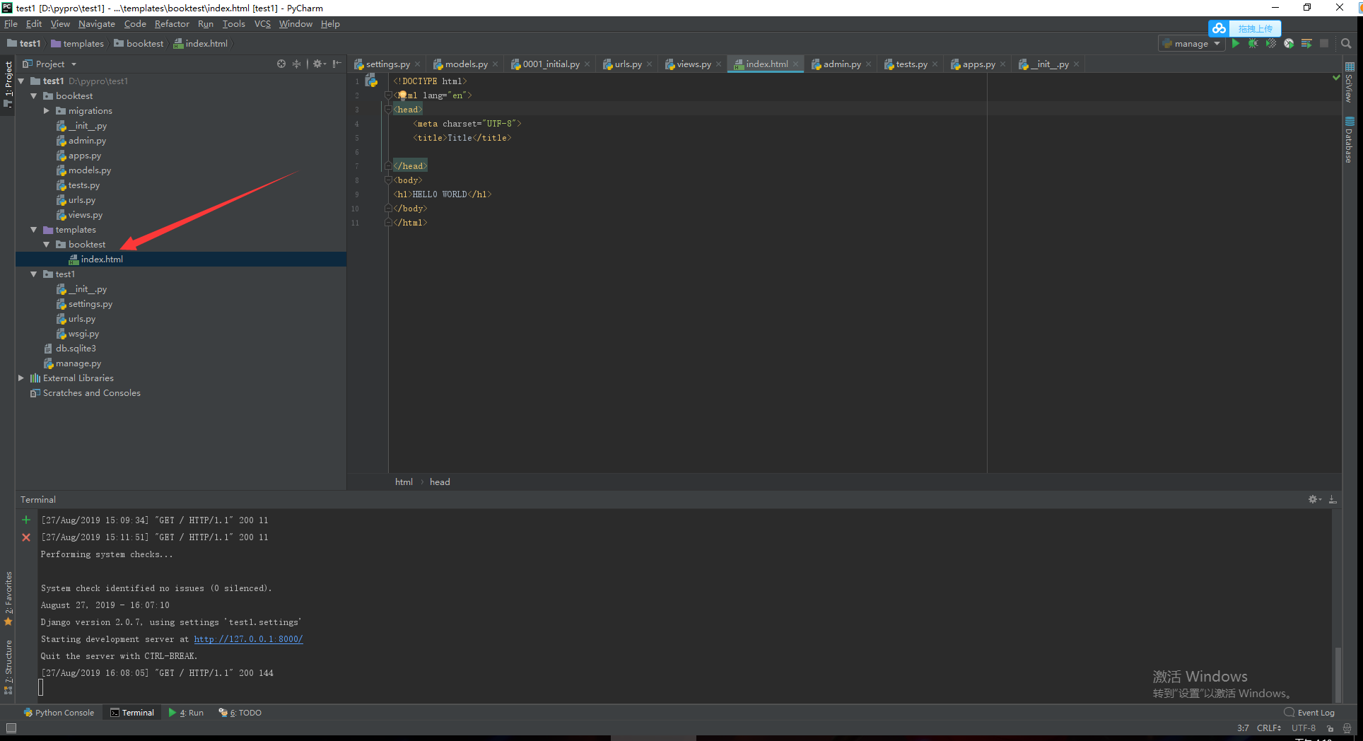The width and height of the screenshot is (1363, 741).
Task: Open the VCS menu
Action: [262, 24]
